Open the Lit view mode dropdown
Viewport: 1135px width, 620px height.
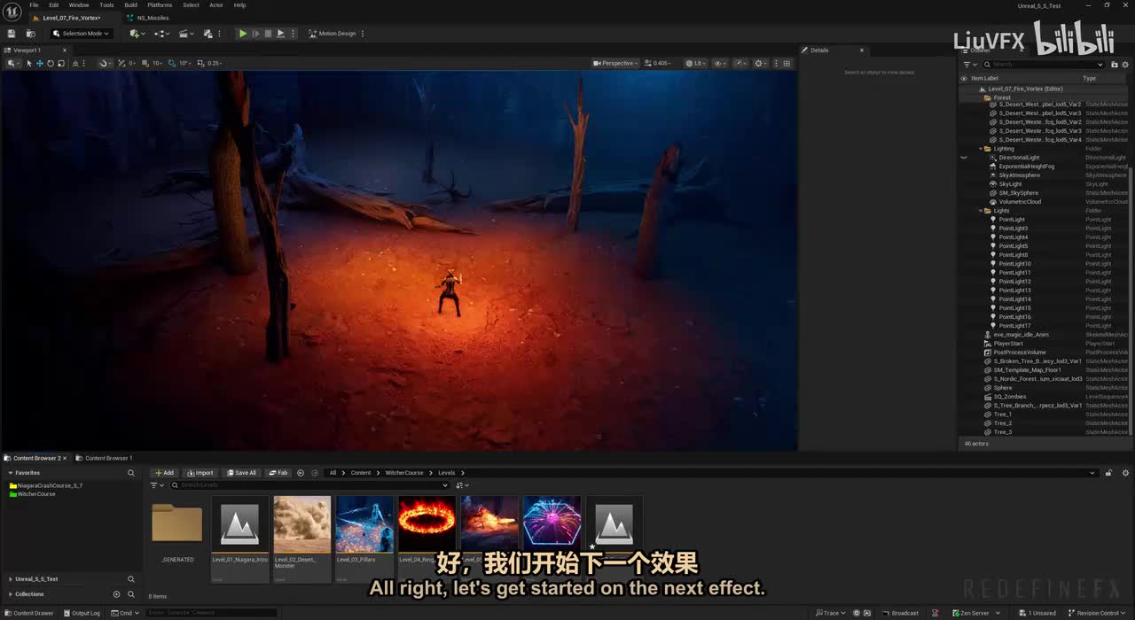coord(696,63)
